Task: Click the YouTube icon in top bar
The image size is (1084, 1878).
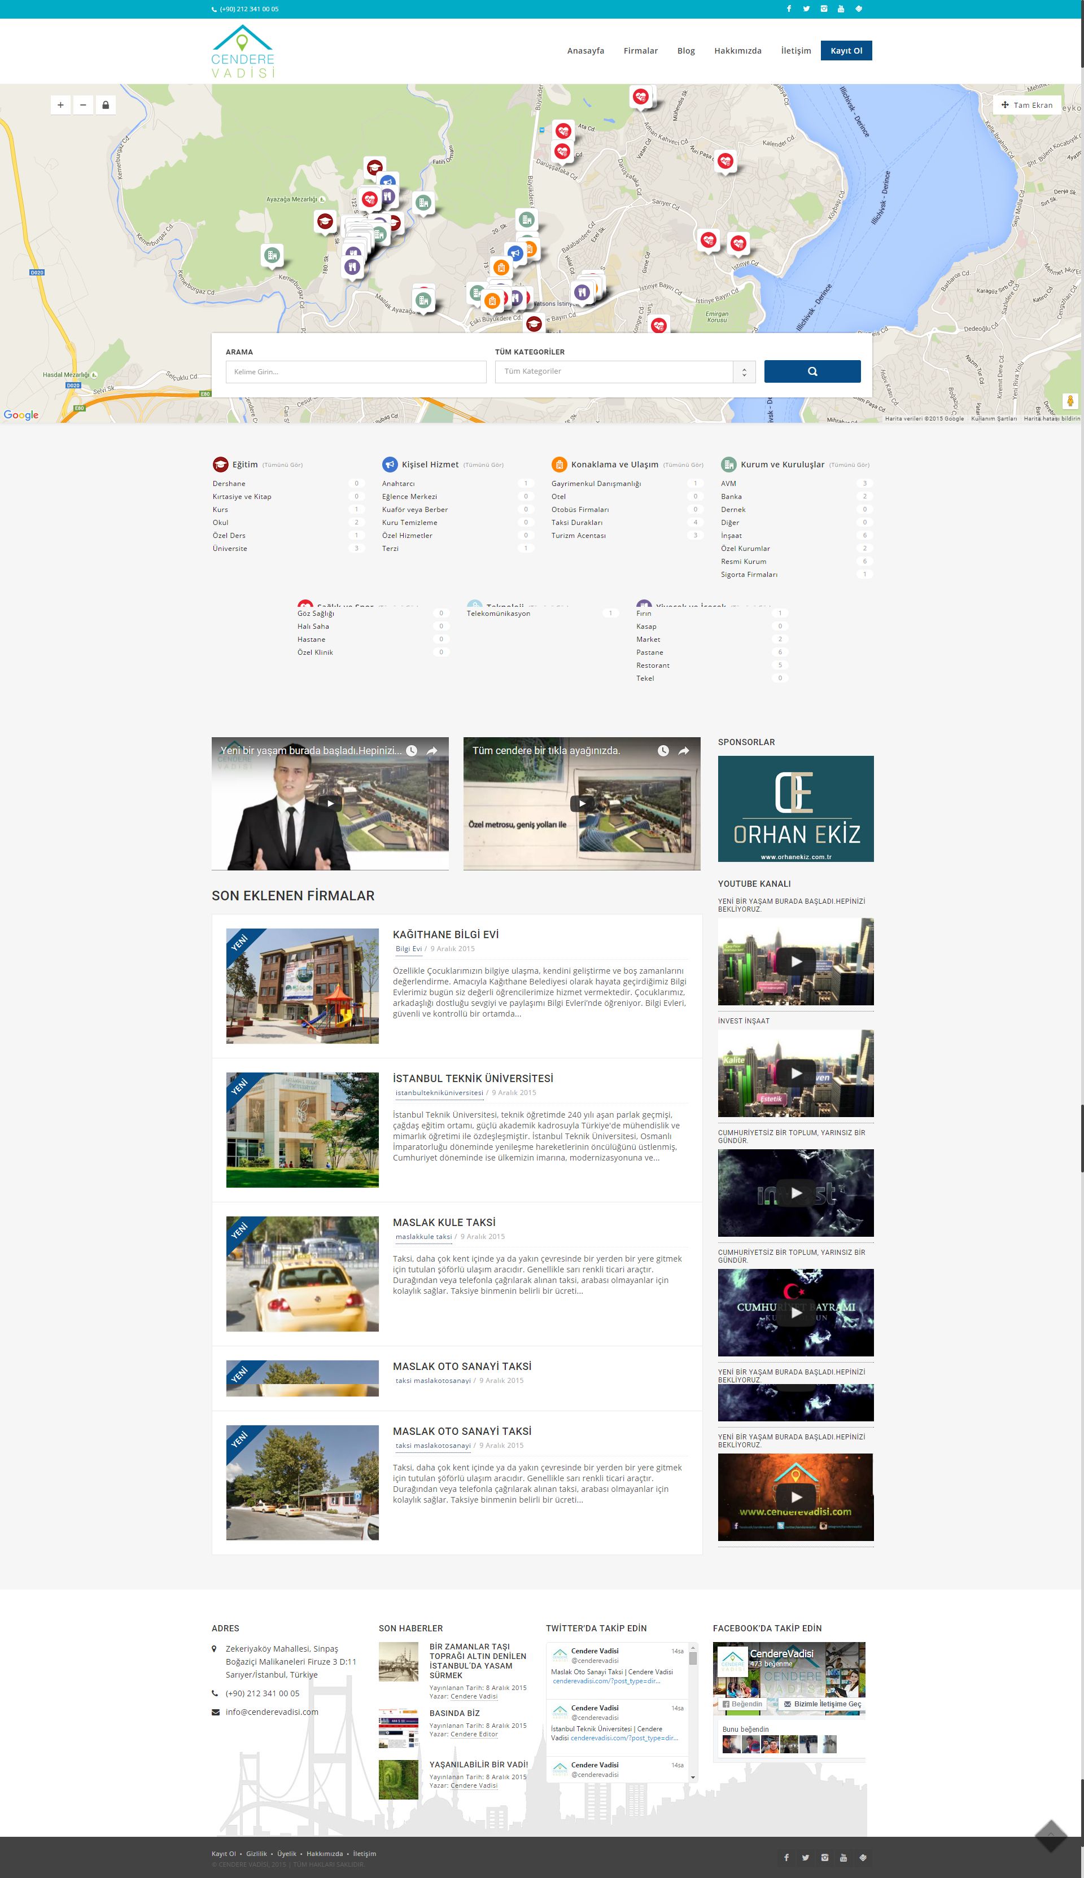Action: (841, 9)
